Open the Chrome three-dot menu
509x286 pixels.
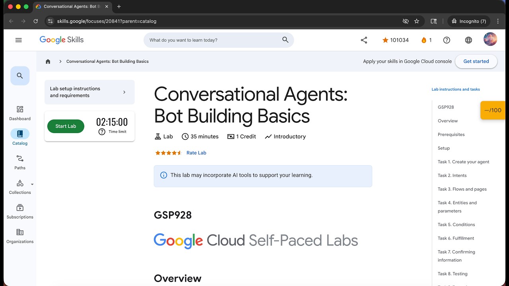[x=498, y=21]
